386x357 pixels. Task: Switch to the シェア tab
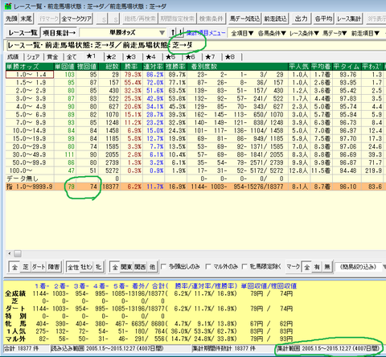(x=33, y=57)
